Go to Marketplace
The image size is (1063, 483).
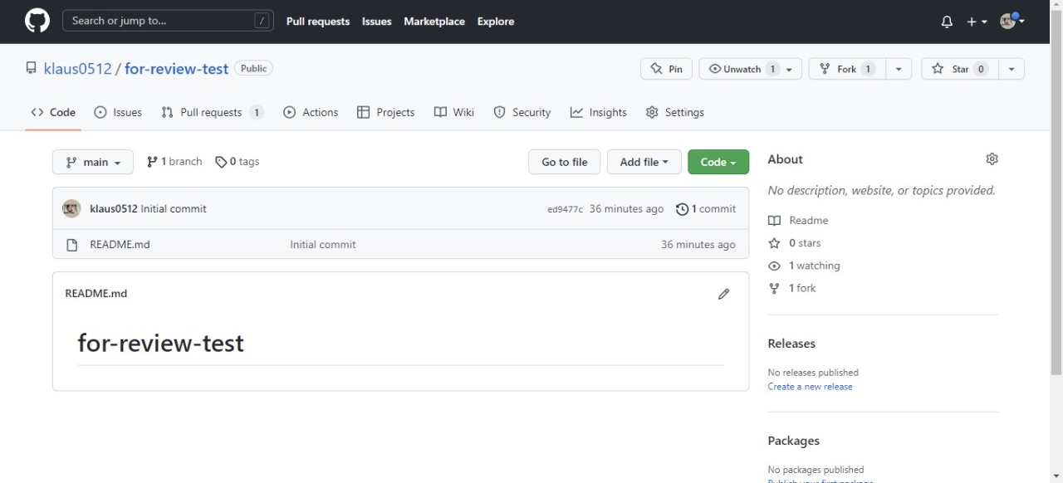pos(434,22)
